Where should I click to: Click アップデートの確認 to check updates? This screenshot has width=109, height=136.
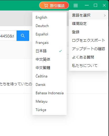89,49
